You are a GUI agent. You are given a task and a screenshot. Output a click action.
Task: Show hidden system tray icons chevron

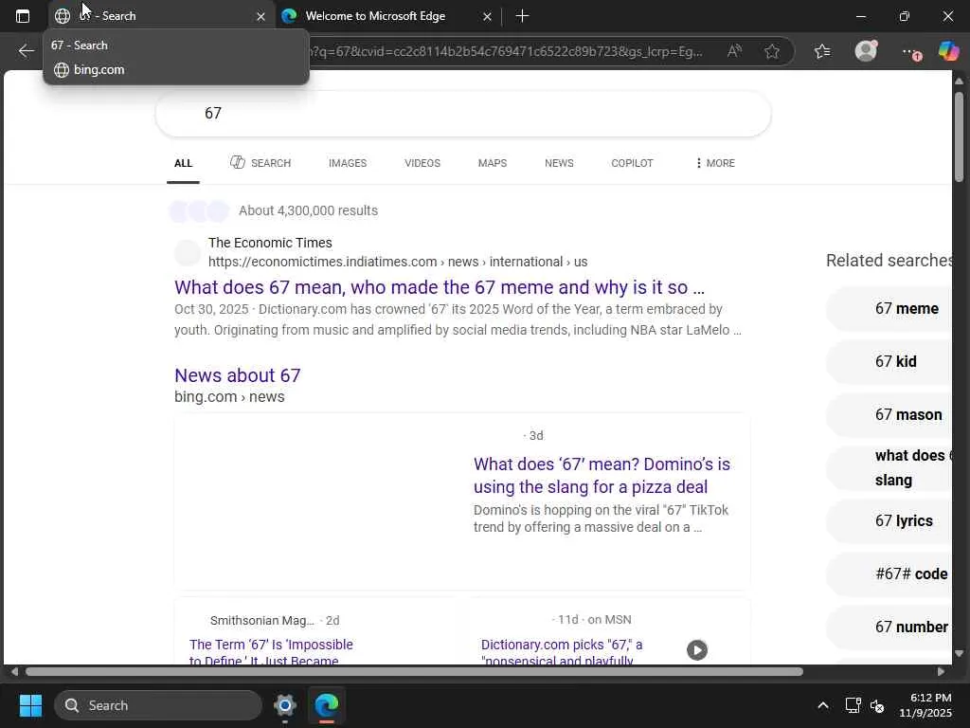(x=823, y=705)
